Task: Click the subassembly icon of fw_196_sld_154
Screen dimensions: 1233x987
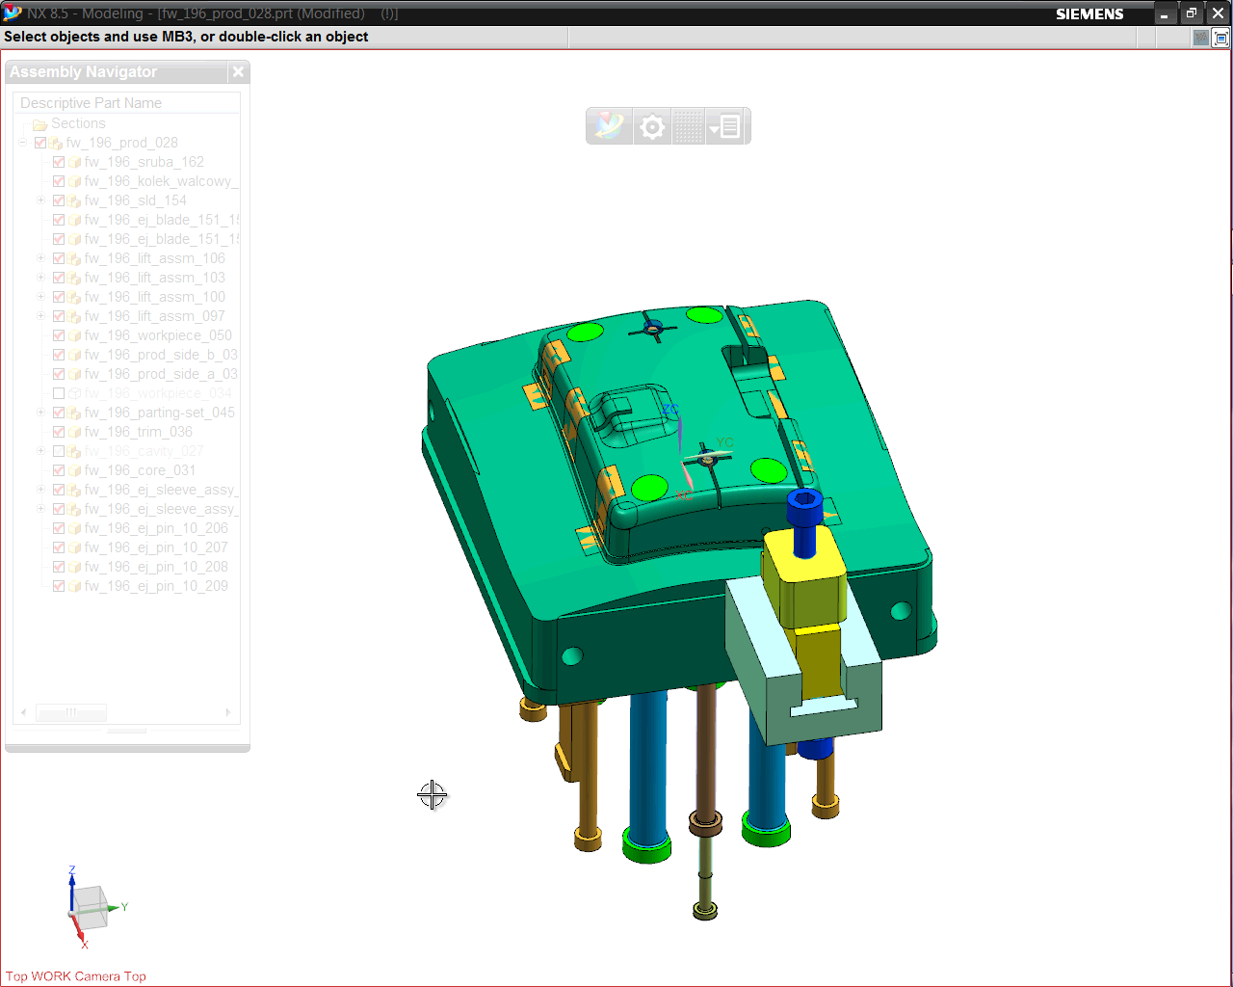Action: click(x=74, y=201)
